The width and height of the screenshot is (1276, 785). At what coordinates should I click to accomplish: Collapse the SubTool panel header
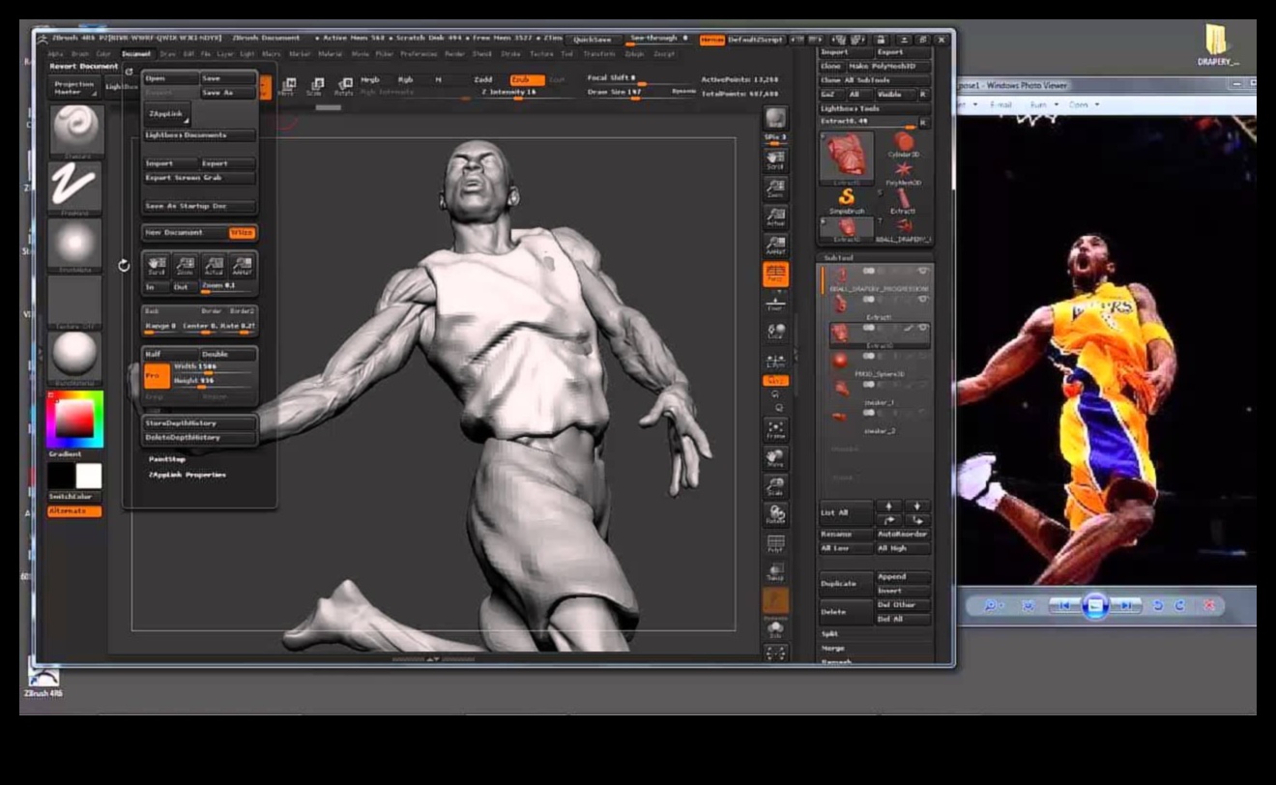coord(838,258)
